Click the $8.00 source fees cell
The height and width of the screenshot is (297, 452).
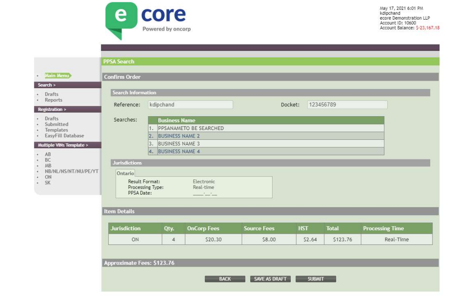(x=269, y=240)
